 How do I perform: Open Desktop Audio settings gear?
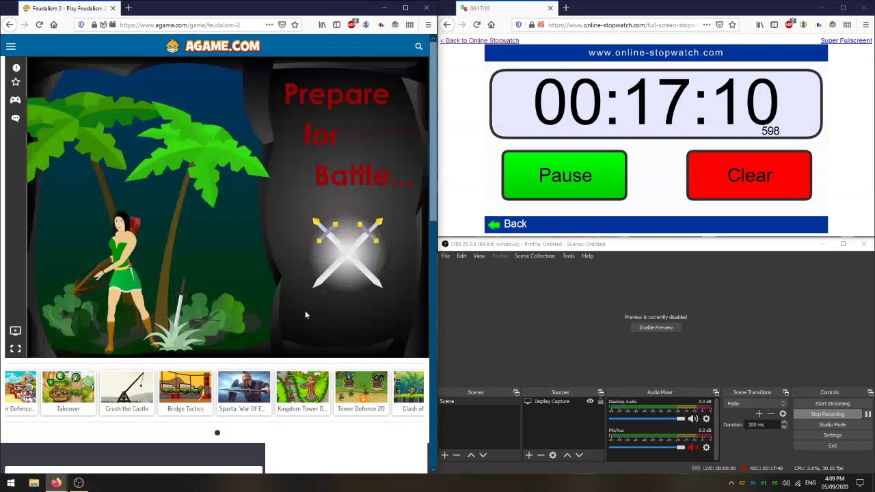click(x=706, y=419)
